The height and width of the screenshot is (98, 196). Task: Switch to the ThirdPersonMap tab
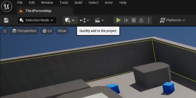click(45, 11)
